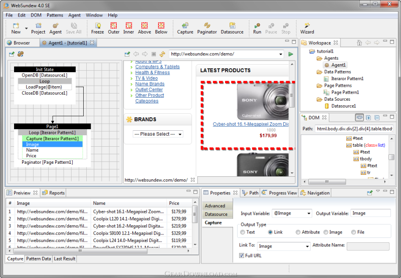Select table (class=list) DOM node
This screenshot has width=401, height=278.
click(x=366, y=145)
